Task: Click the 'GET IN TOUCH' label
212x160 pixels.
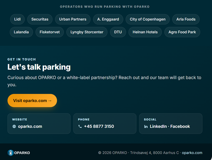Action: tap(22, 59)
